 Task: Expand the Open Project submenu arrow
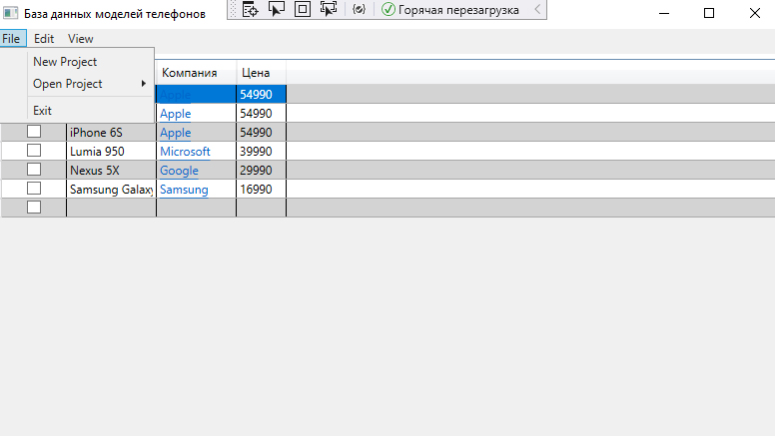(x=144, y=84)
